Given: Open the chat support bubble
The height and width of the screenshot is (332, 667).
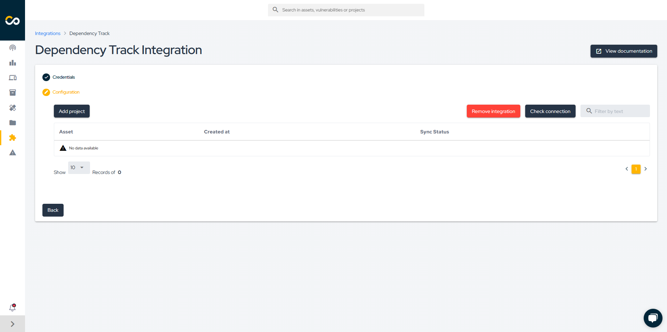Looking at the screenshot, I should pos(653,318).
